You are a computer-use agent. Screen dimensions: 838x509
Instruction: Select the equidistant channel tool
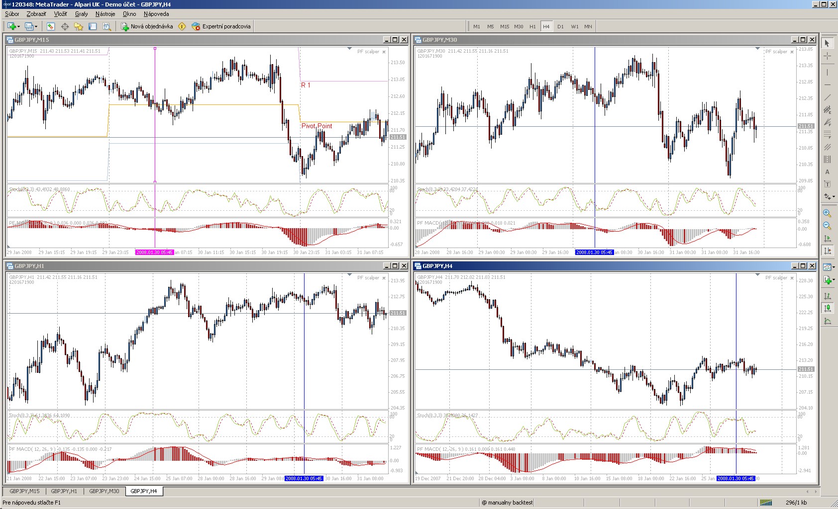coord(827,110)
